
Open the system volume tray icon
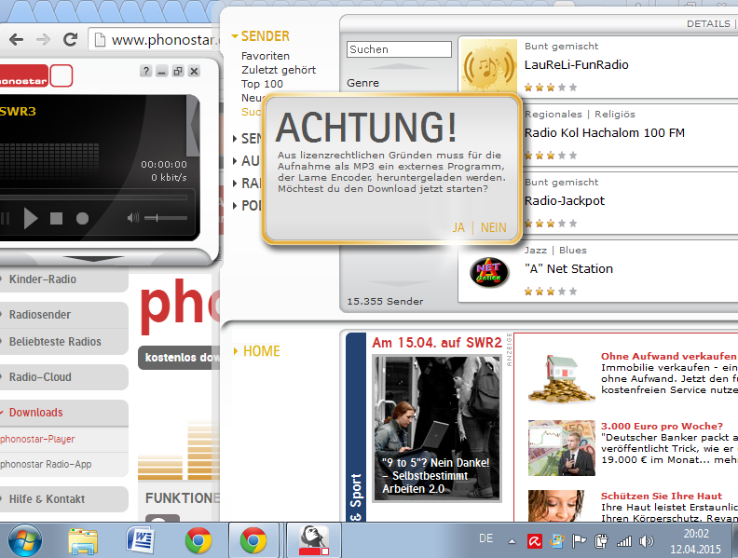coord(647,541)
